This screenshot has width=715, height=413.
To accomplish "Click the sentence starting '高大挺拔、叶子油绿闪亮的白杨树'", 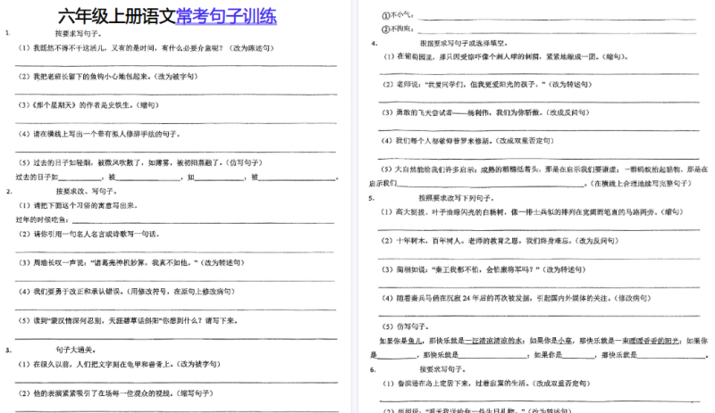I will click(532, 212).
